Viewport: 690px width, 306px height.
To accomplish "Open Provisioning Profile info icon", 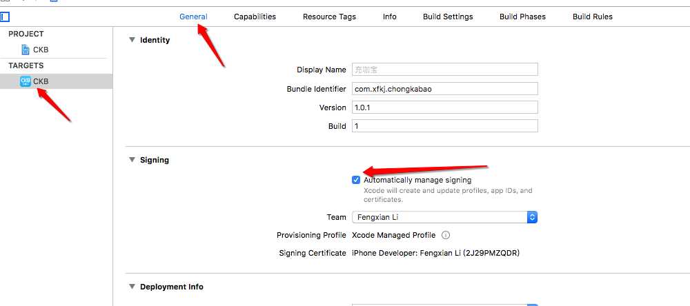I will tap(445, 235).
